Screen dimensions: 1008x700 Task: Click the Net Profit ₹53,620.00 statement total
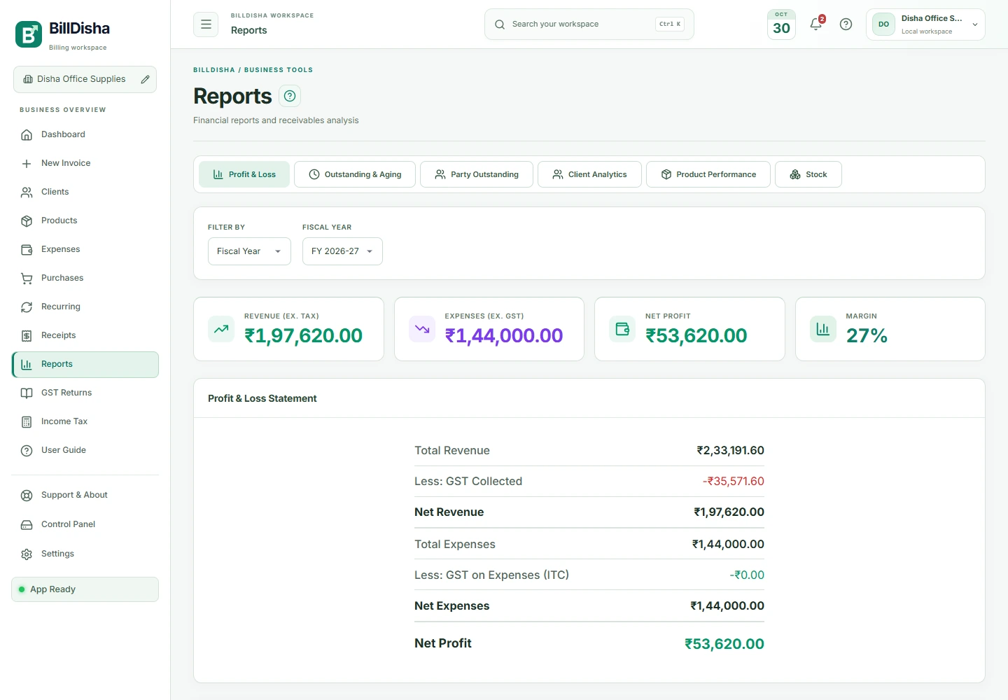(x=724, y=644)
